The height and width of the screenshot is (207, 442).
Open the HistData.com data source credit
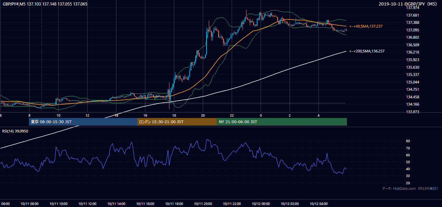[x=410, y=188]
